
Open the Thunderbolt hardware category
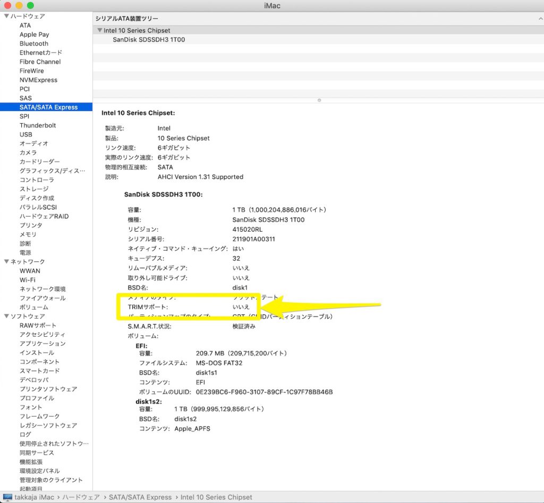(x=38, y=125)
